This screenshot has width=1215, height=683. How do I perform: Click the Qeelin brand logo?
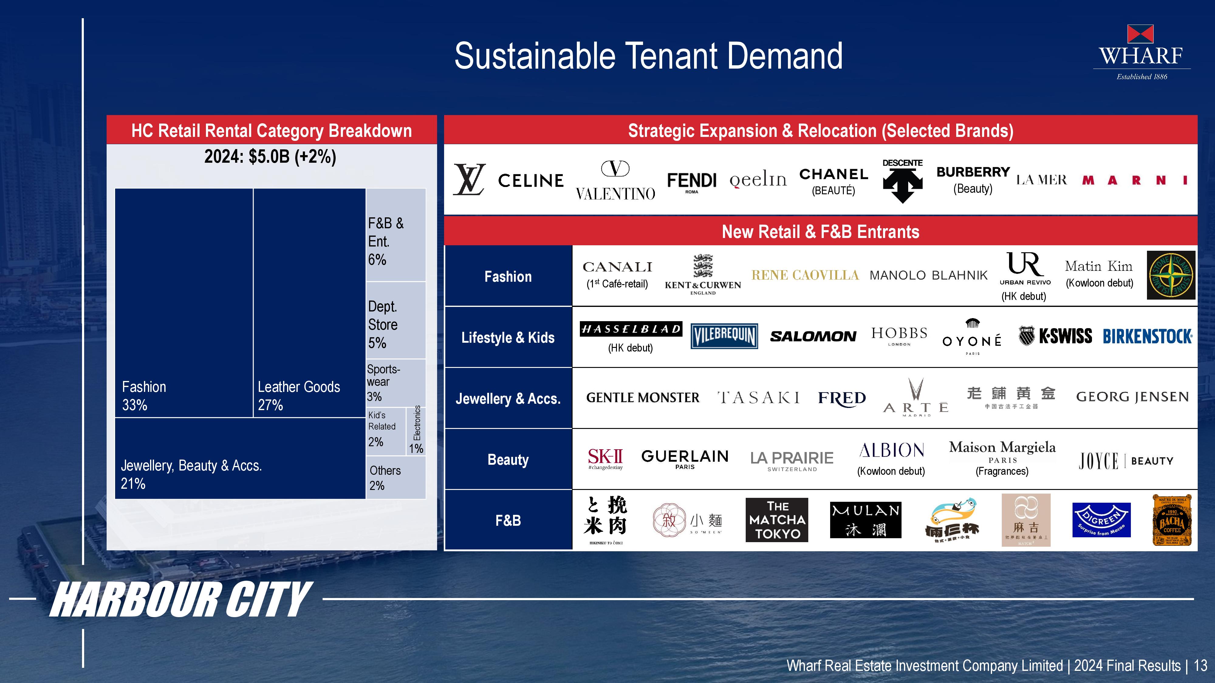pyautogui.click(x=758, y=180)
